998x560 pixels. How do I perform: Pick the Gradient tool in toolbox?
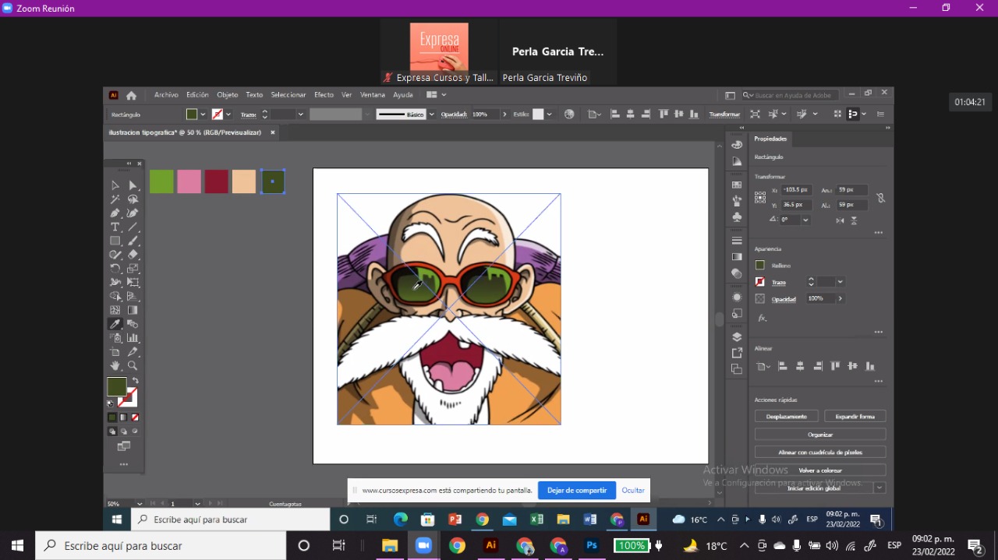point(133,310)
